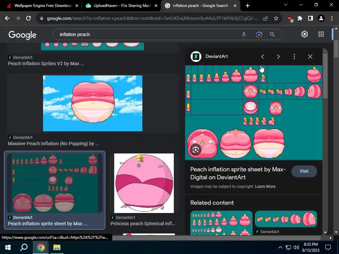Close the Wallpaper Engine tab
The image size is (339, 254).
[77, 6]
